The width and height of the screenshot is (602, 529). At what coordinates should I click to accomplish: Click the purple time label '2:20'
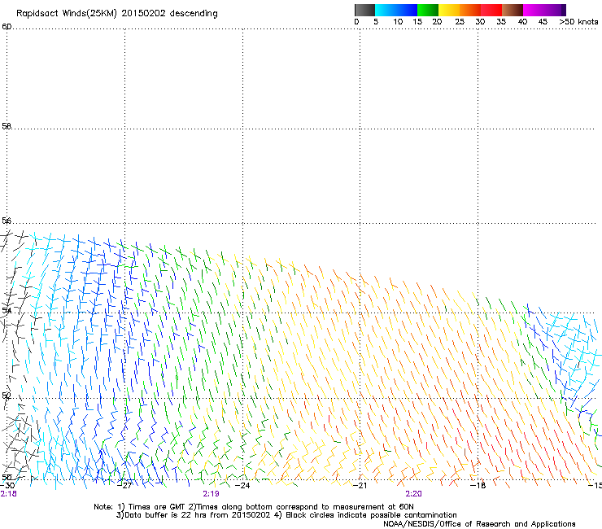[x=413, y=494]
